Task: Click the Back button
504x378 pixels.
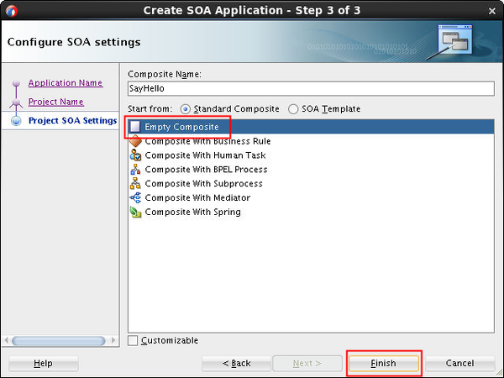Action: [x=237, y=363]
